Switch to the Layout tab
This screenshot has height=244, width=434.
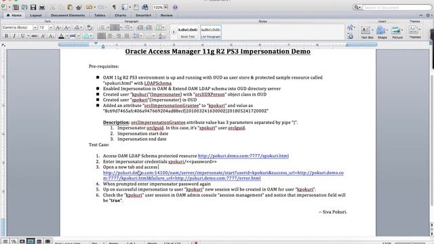36,15
